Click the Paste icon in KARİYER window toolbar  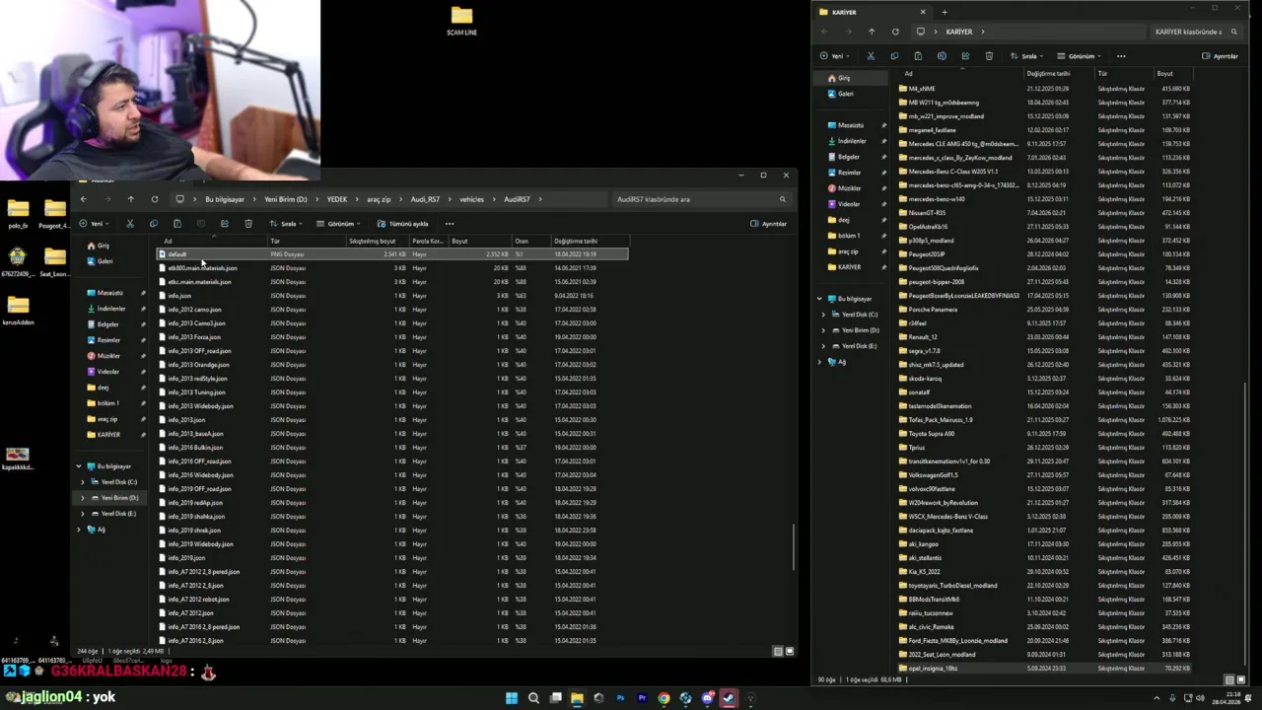tap(918, 56)
